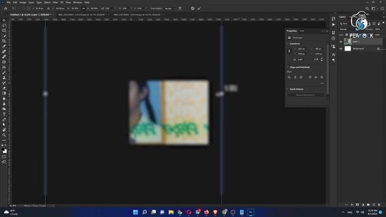386x217 pixels.
Task: Swap foreground and background colors
Action: [5, 145]
